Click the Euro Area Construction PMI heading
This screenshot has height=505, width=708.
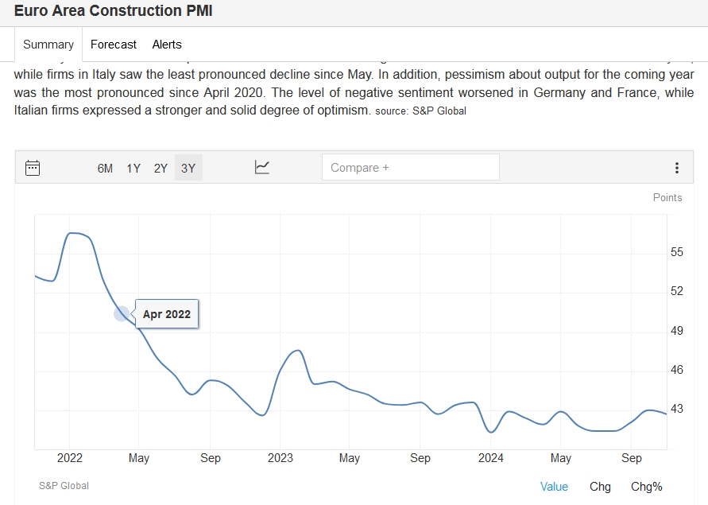coord(113,11)
